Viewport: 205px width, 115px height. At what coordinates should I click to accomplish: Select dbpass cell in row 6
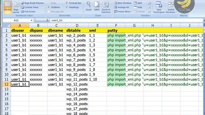click(x=38, y=55)
